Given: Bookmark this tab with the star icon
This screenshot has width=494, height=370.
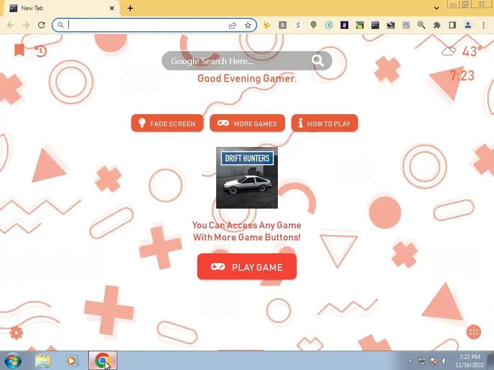Looking at the screenshot, I should click(248, 25).
